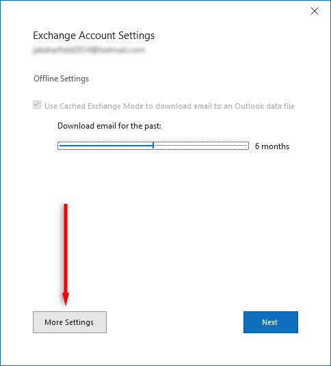Click the 'Offline Settings' heading
331x366 pixels.
click(61, 79)
